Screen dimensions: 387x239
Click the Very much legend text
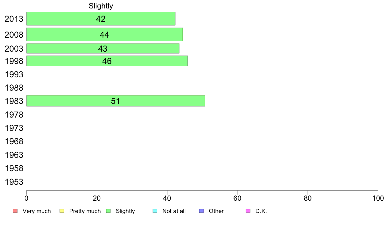[x=36, y=211]
